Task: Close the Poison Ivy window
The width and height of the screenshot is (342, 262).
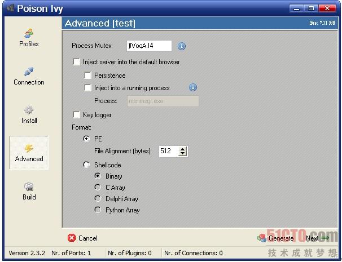Action: point(327,8)
